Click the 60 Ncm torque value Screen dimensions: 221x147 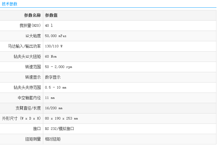click(51, 56)
